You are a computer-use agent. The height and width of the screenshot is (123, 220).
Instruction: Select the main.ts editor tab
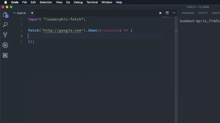[23, 13]
